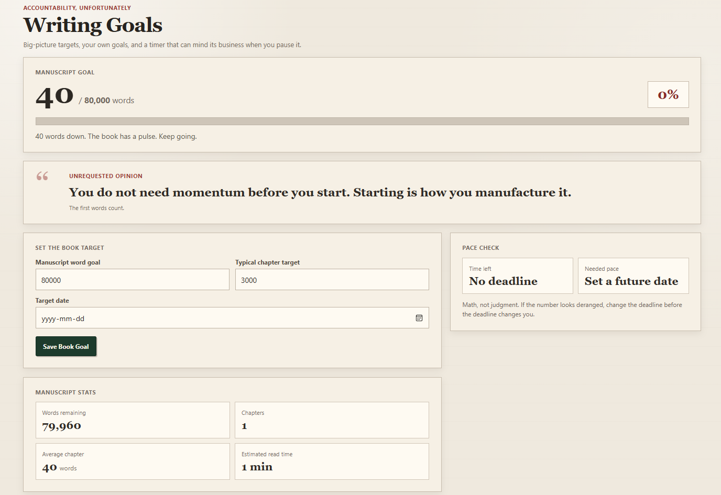
Task: Click the "PACE CHECK" section heading
Action: [x=481, y=248]
